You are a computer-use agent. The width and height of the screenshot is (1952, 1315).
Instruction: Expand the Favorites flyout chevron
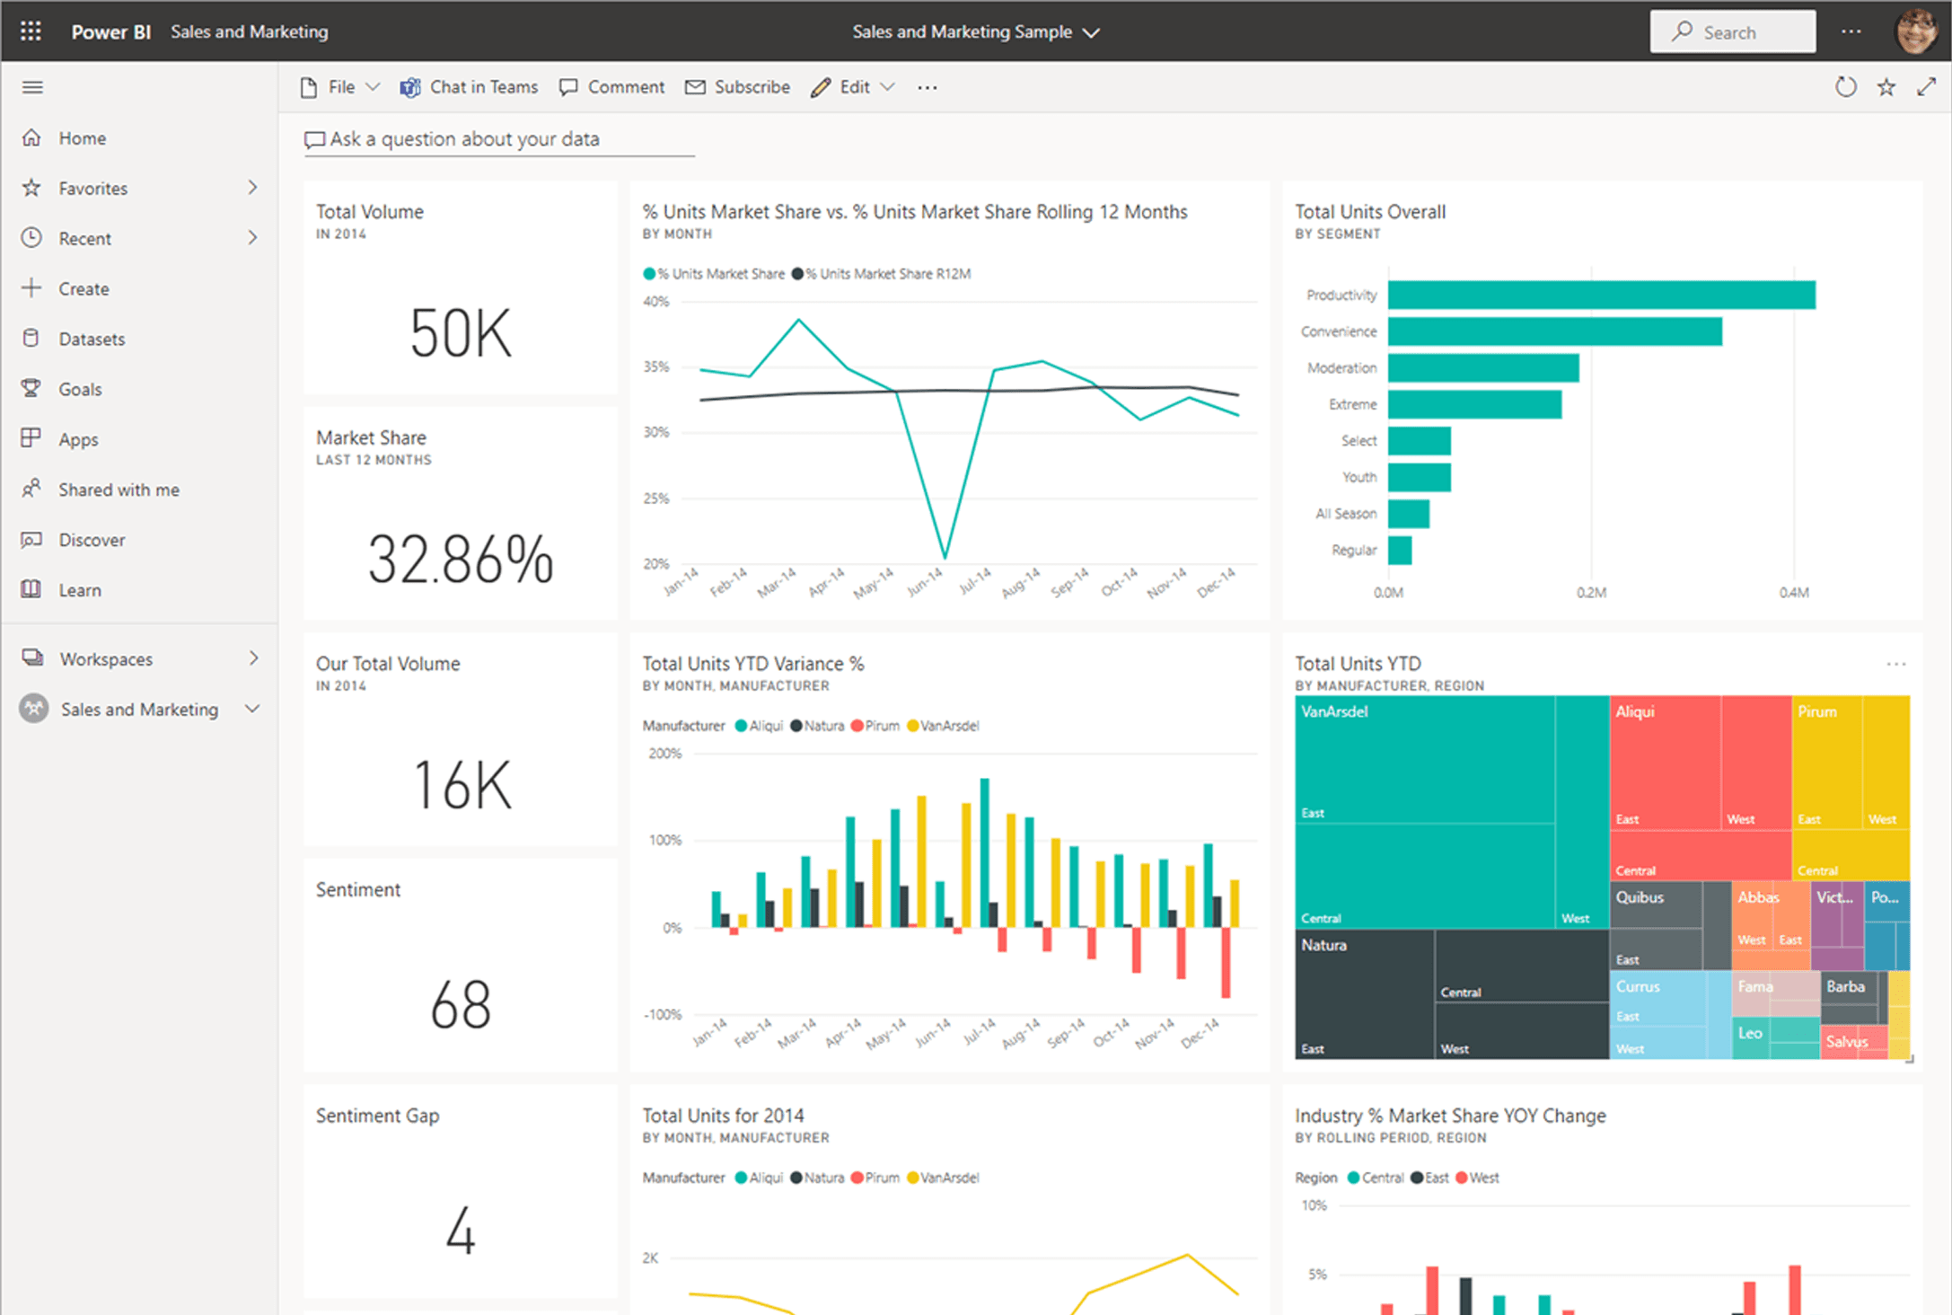(x=252, y=188)
